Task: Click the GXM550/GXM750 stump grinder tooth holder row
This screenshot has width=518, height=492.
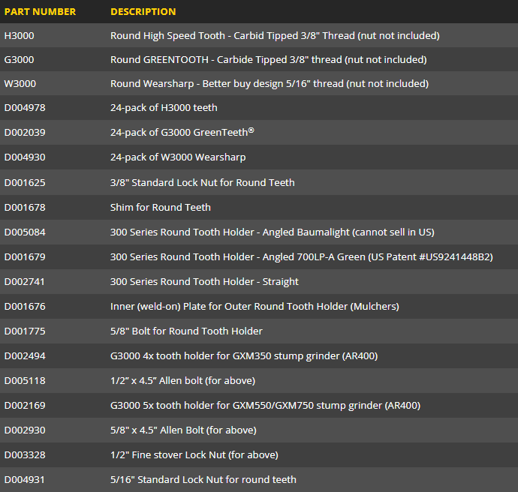Action: tap(259, 405)
